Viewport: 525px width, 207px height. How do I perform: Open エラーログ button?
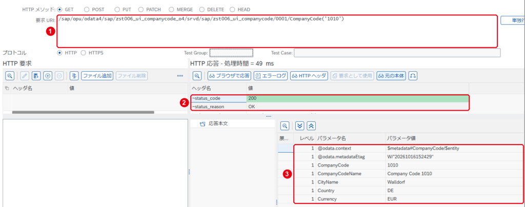(271, 76)
